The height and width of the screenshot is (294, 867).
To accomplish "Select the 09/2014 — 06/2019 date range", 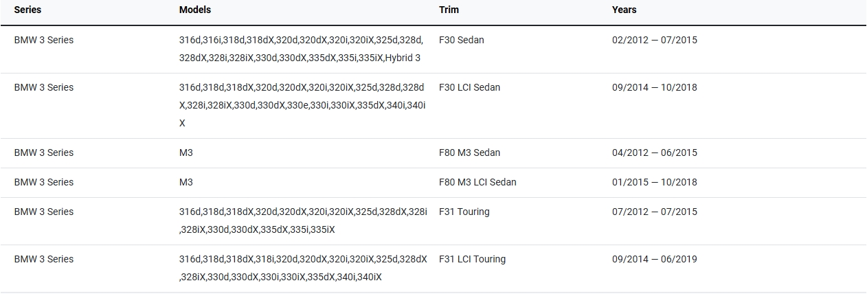I will 655,259.
